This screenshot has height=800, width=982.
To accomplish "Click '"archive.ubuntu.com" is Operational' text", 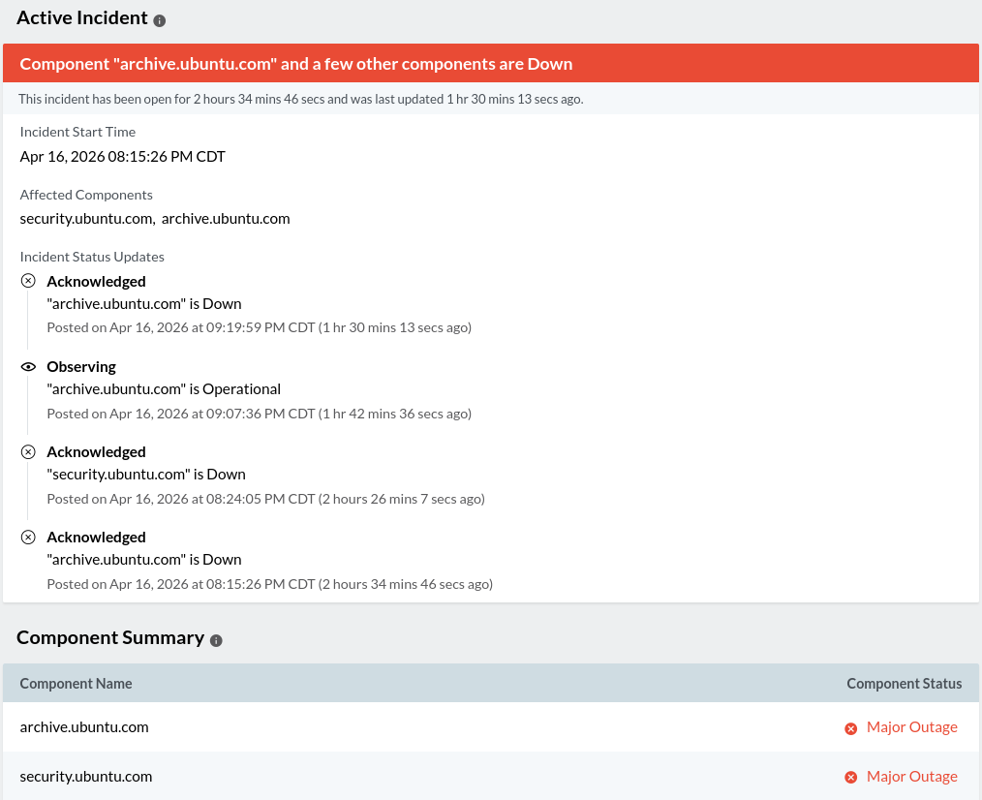I will pos(164,389).
